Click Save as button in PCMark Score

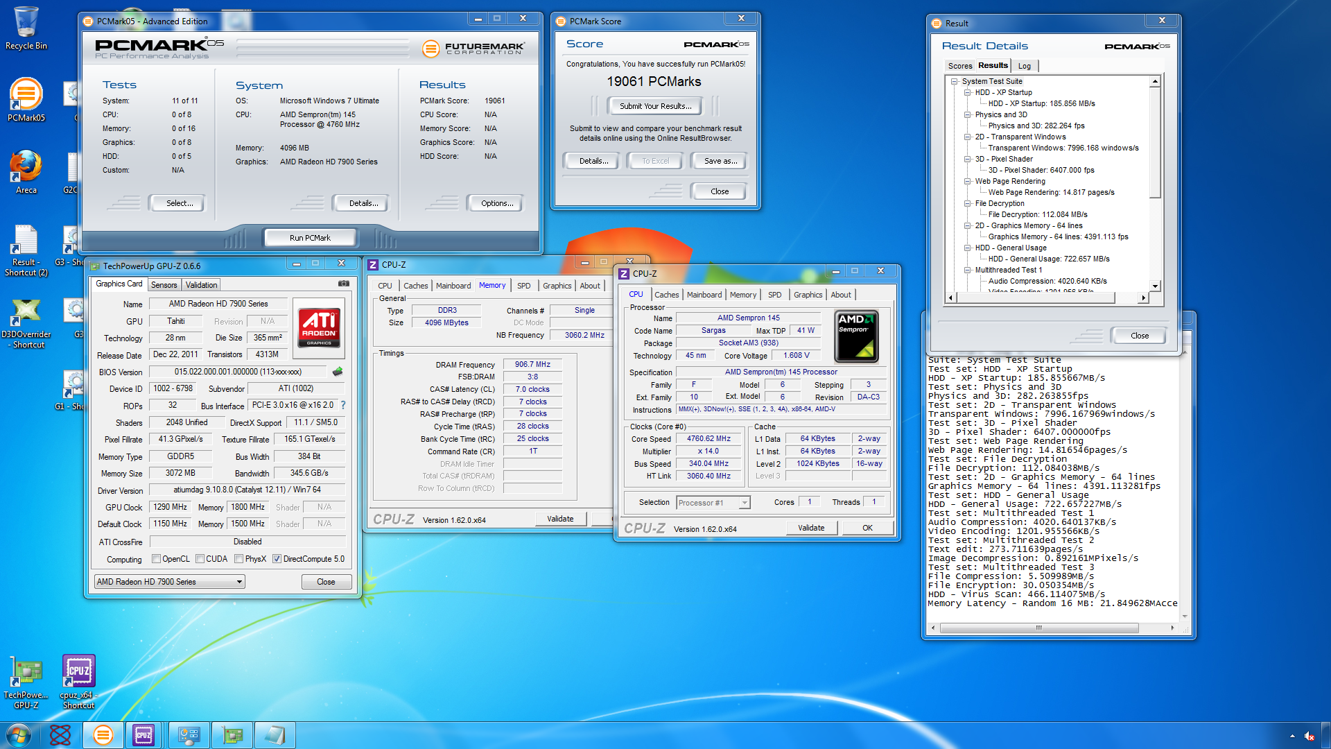pos(720,161)
